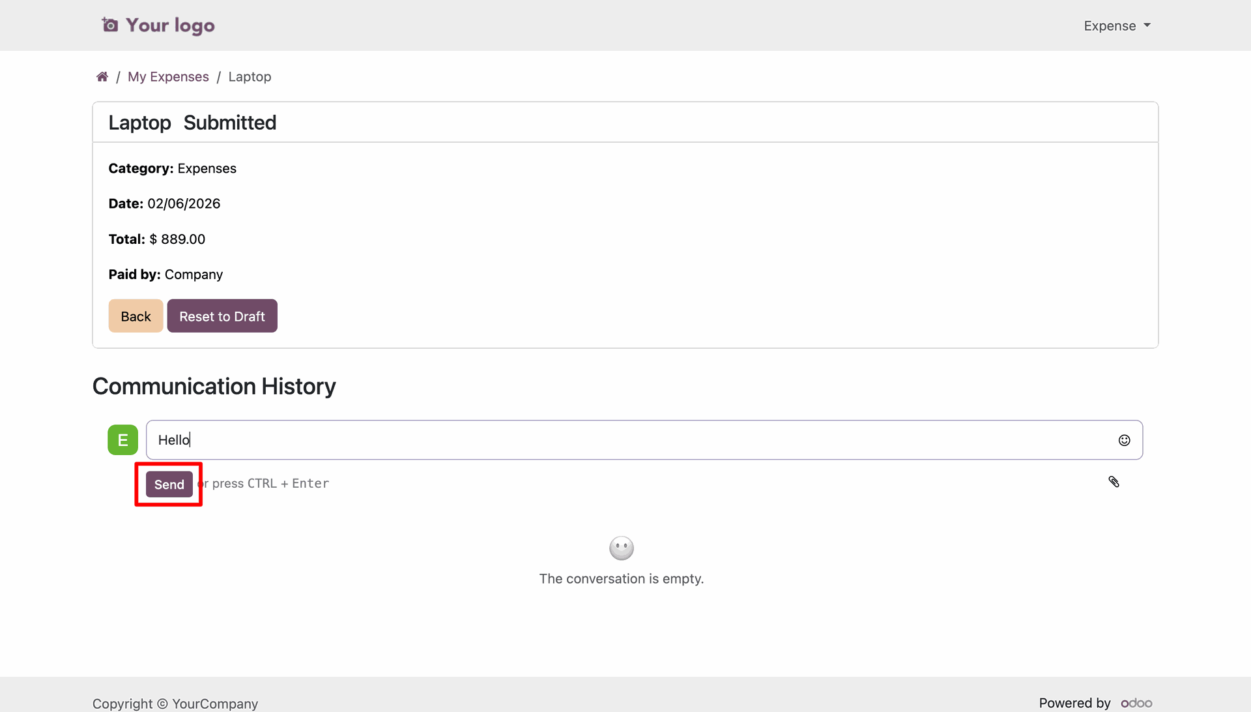This screenshot has width=1251, height=712.
Task: Click the caret arrow beside Expense
Action: click(1147, 25)
